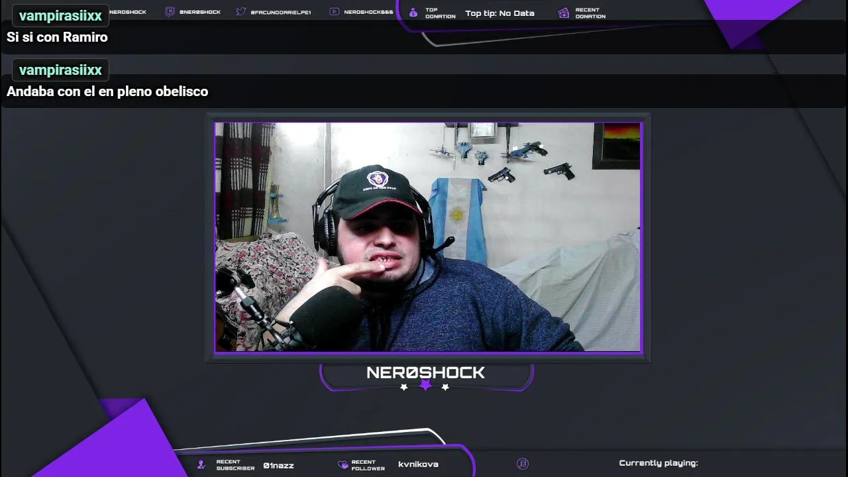Click the recent donation cash icon
Screen dimensions: 848x477
tap(564, 13)
